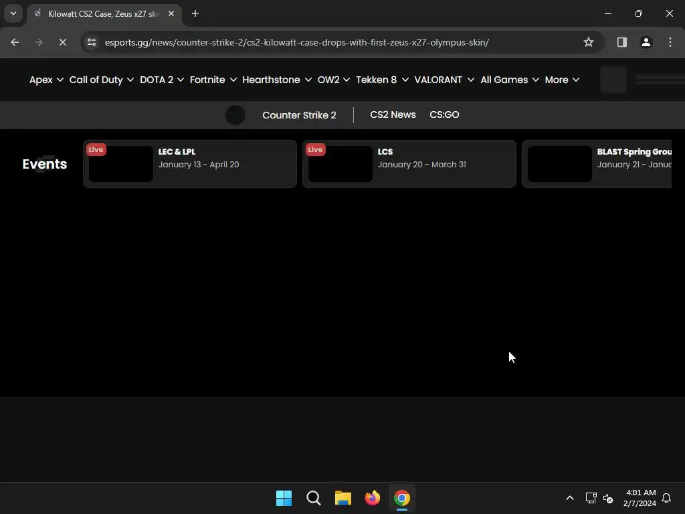Open Windows Search from taskbar
This screenshot has height=514, width=685.
pyautogui.click(x=313, y=498)
